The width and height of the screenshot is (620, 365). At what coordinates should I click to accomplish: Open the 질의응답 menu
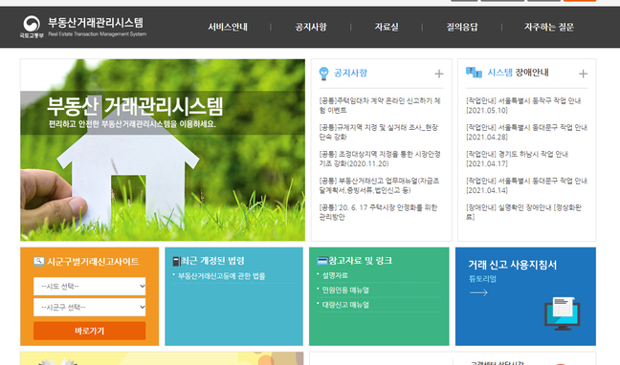(x=462, y=27)
